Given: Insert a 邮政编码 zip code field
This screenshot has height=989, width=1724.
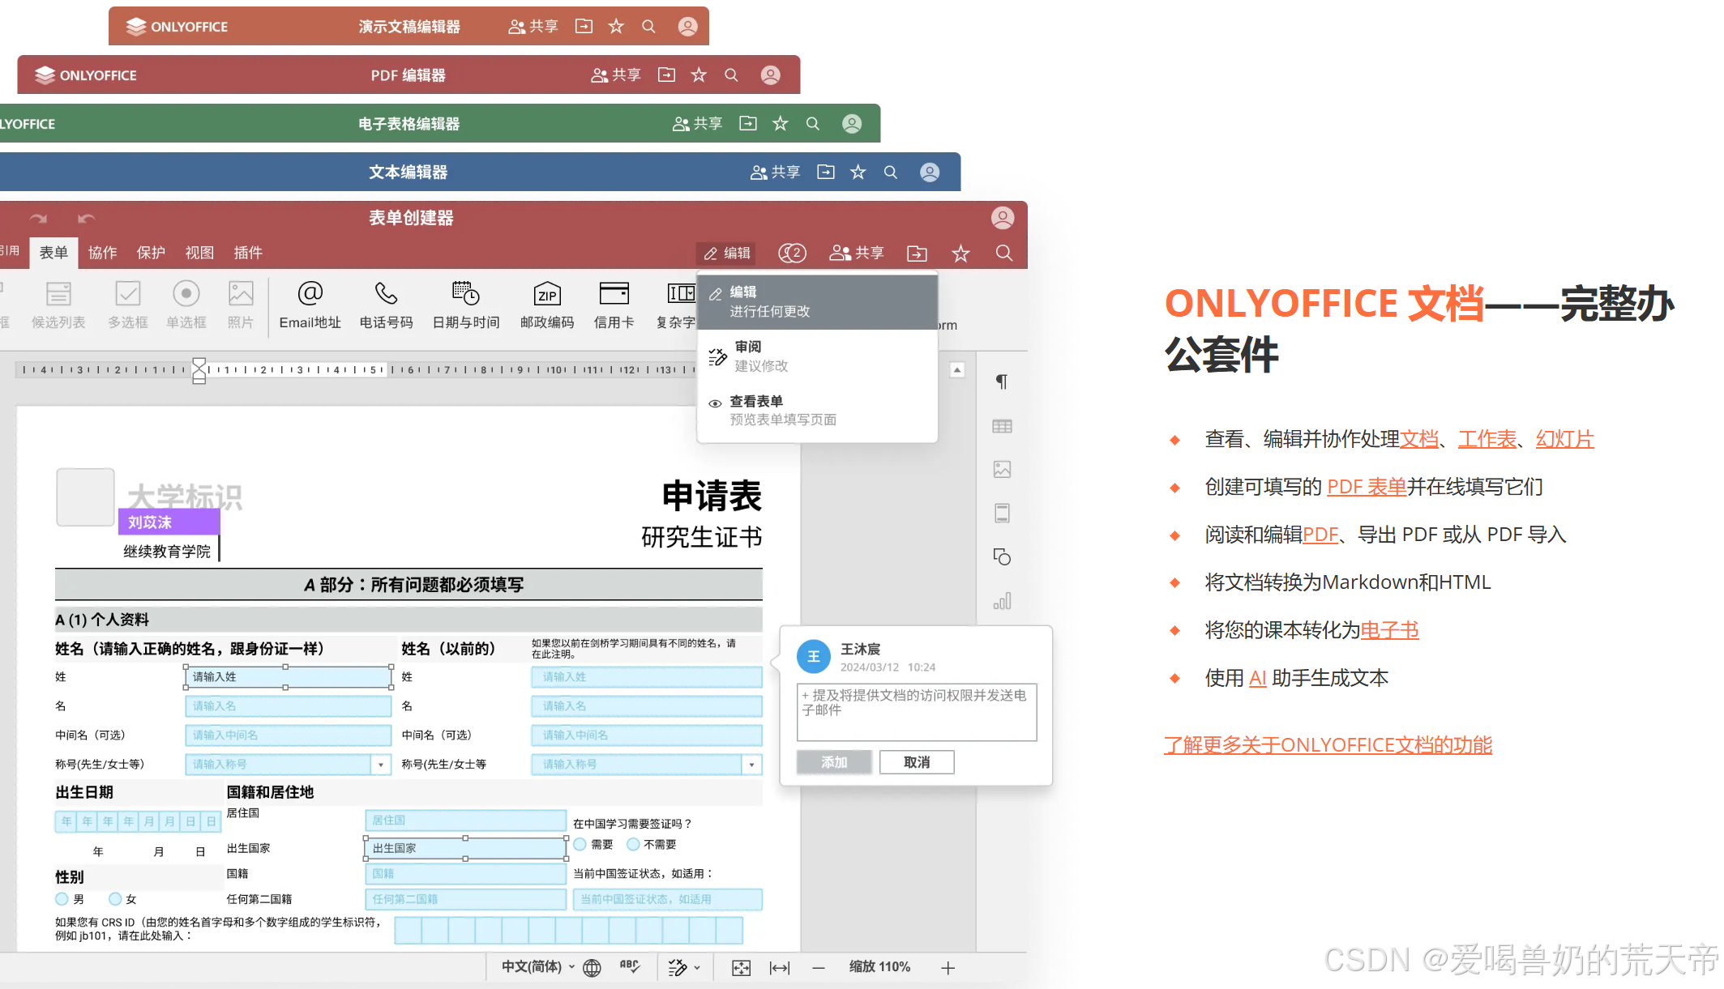Looking at the screenshot, I should point(547,305).
